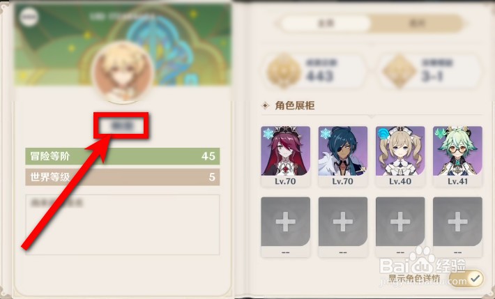The height and width of the screenshot is (299, 495).
Task: Switch to the right tan tab
Action: 417,24
